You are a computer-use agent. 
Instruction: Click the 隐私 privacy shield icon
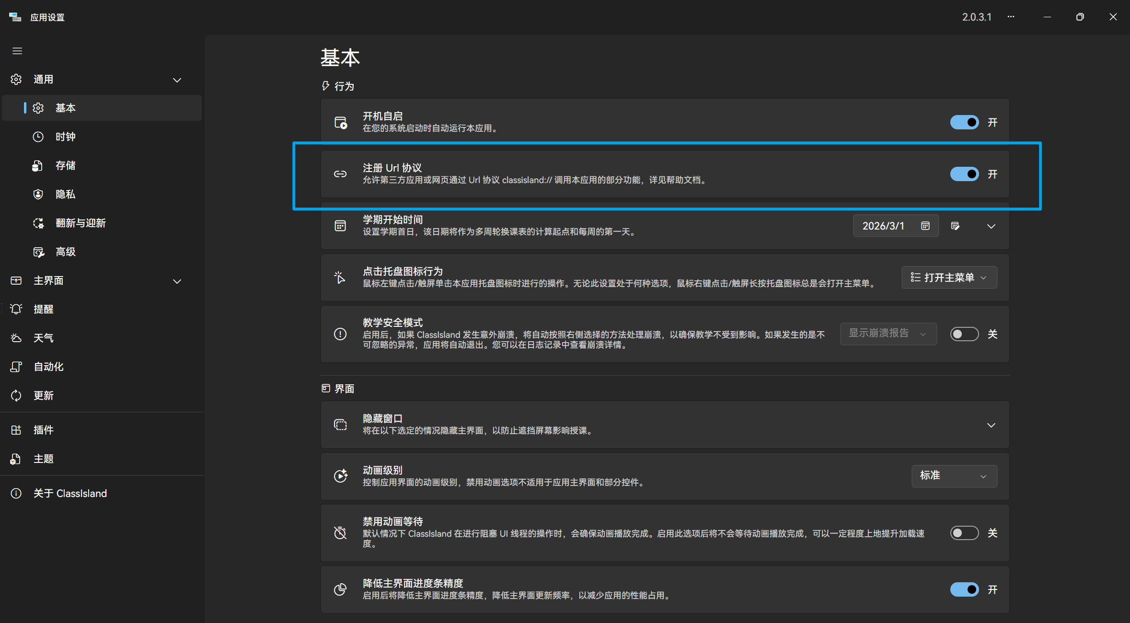point(38,194)
